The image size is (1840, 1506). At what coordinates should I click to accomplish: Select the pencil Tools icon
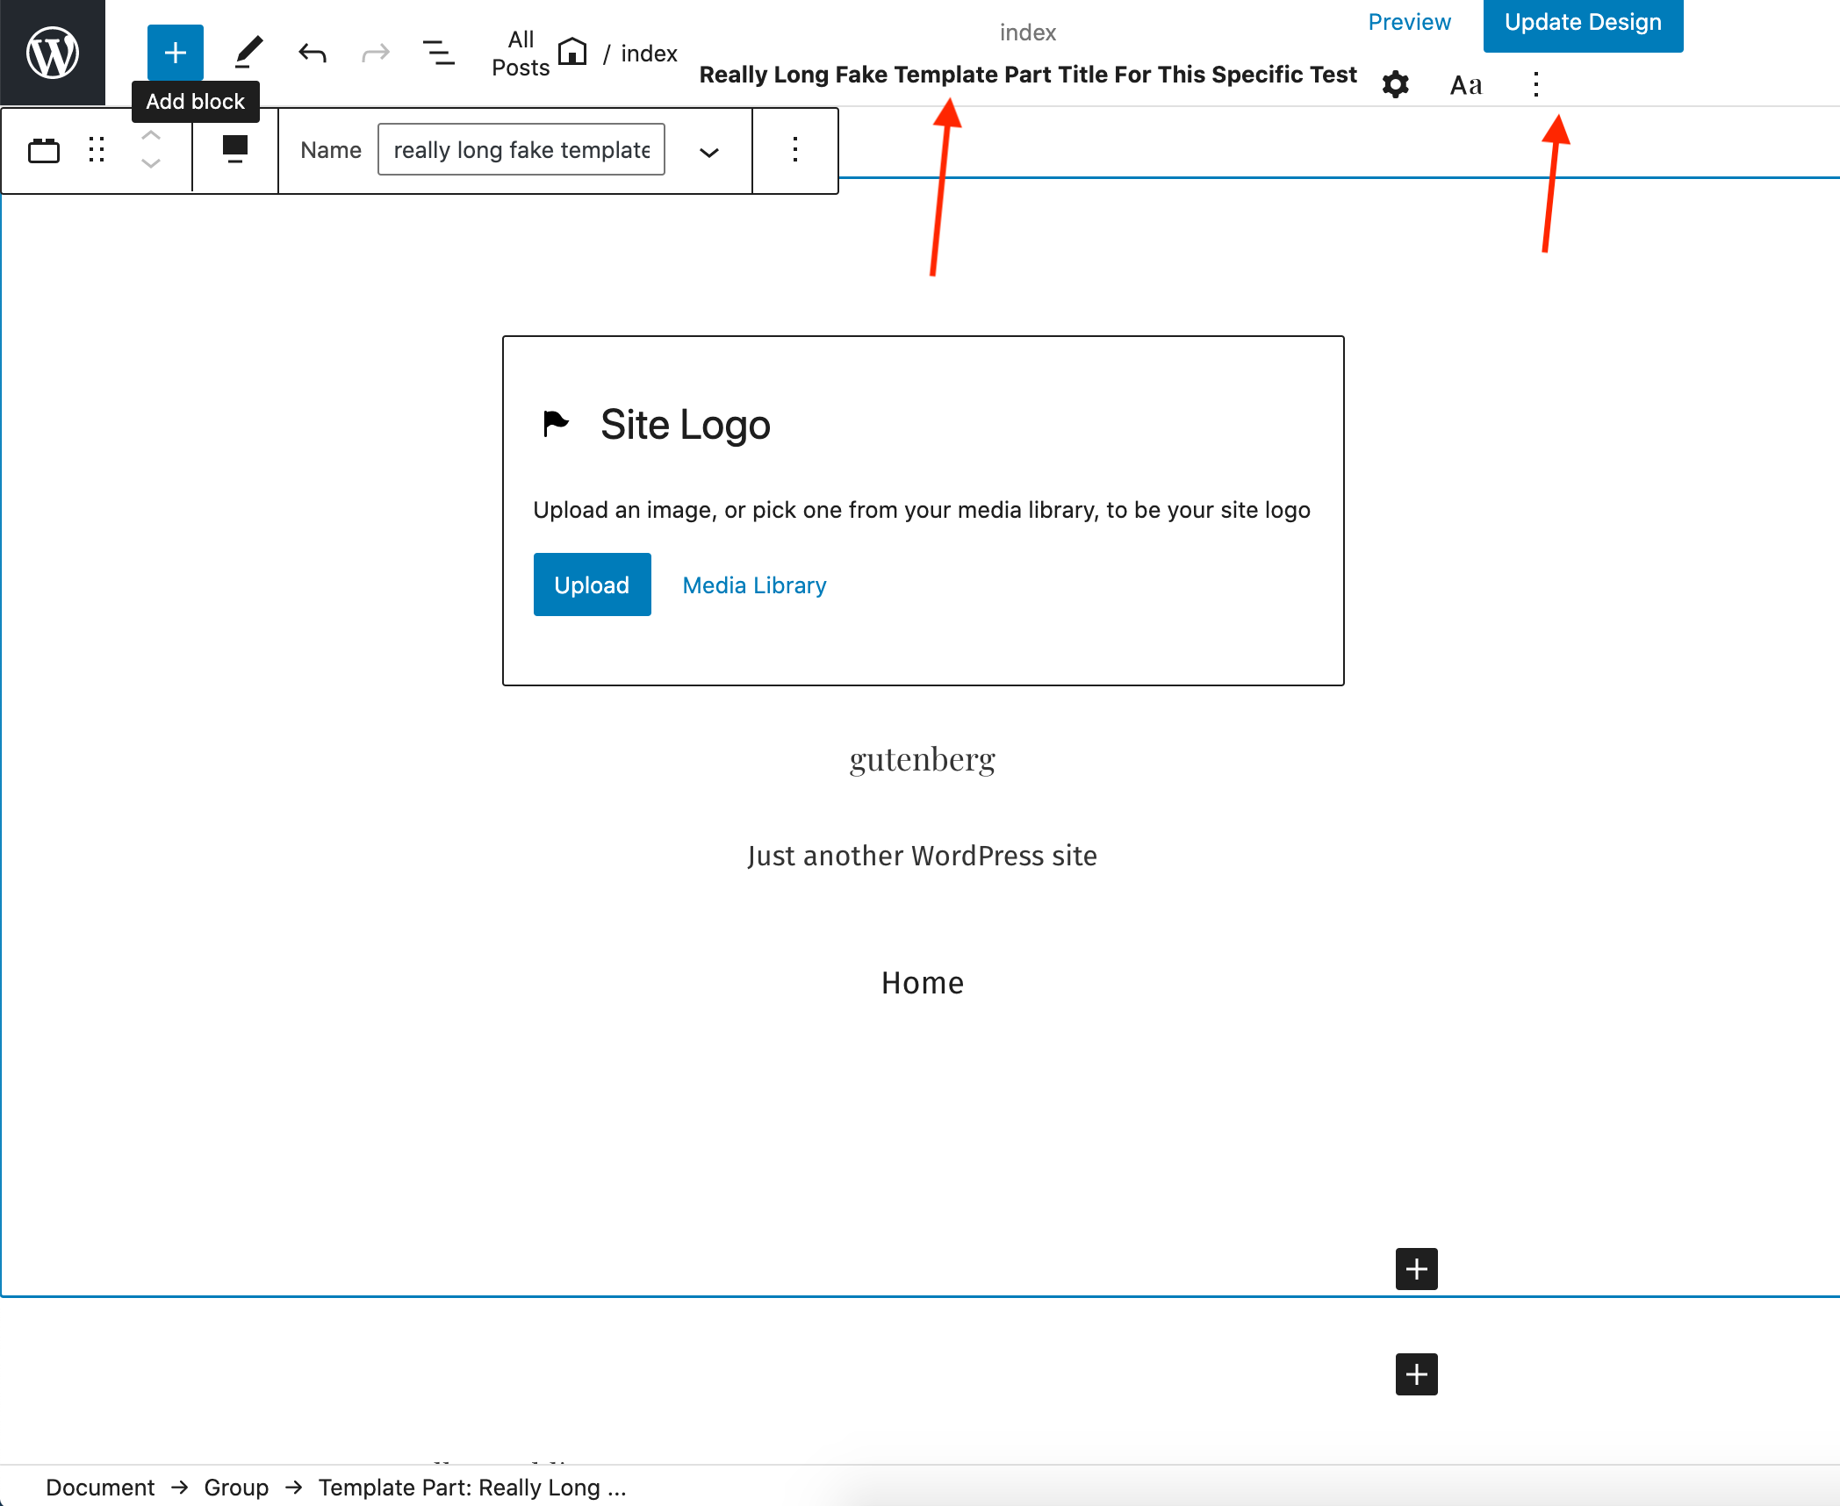pyautogui.click(x=248, y=53)
